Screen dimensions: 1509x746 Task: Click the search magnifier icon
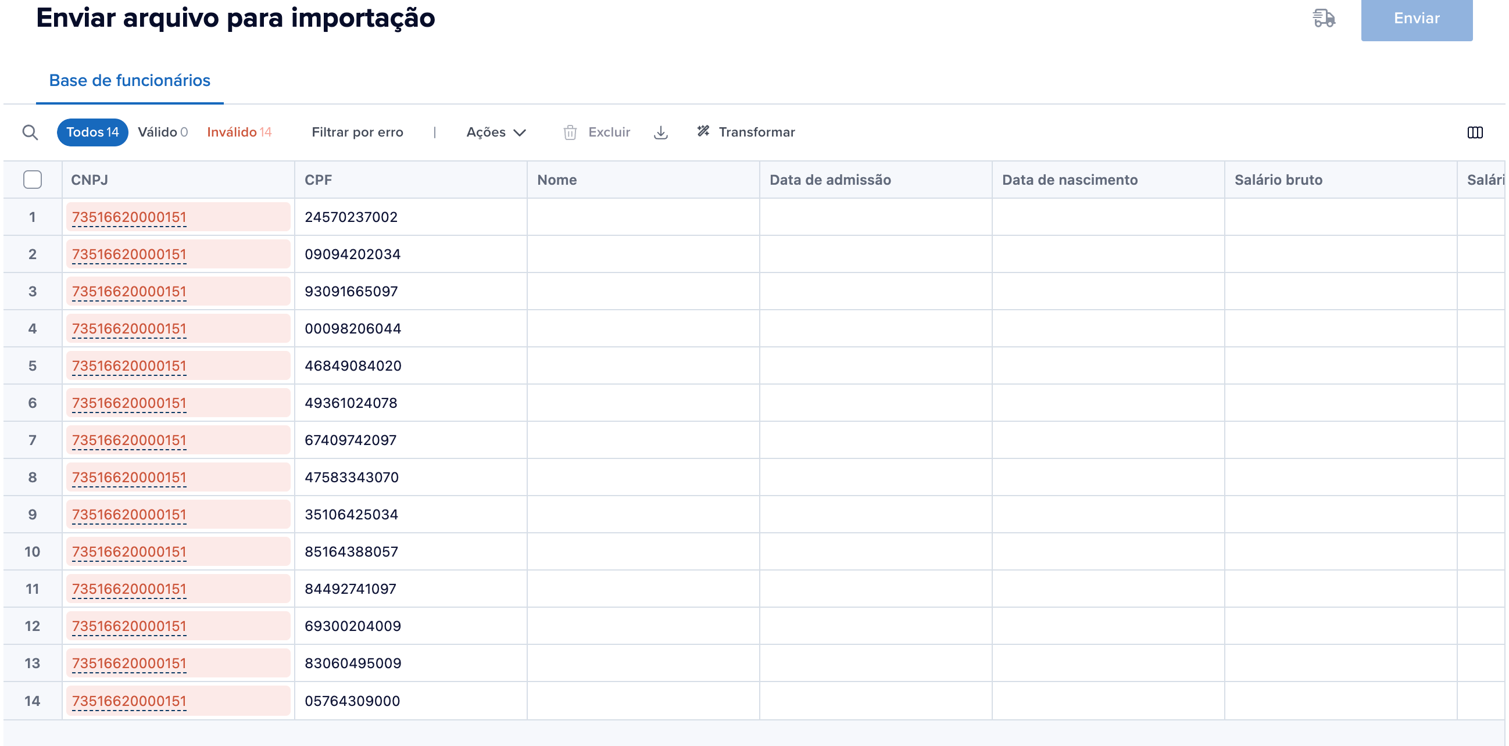pos(30,132)
